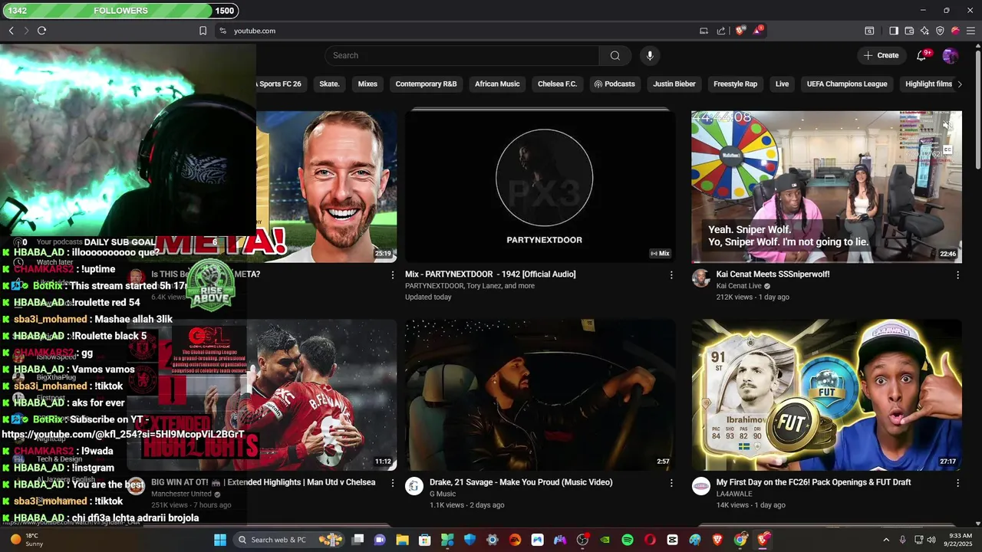Click the voice search microphone icon
Image resolution: width=982 pixels, height=552 pixels.
(650, 55)
